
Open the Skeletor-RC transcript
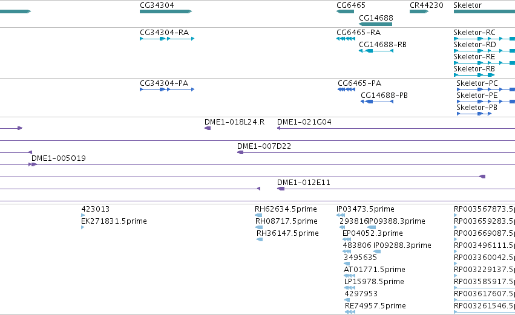474,33
